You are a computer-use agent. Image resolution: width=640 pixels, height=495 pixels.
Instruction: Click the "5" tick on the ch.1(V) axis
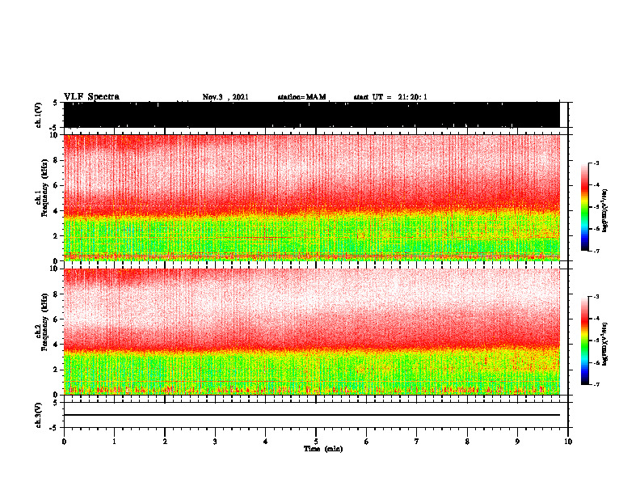point(55,103)
